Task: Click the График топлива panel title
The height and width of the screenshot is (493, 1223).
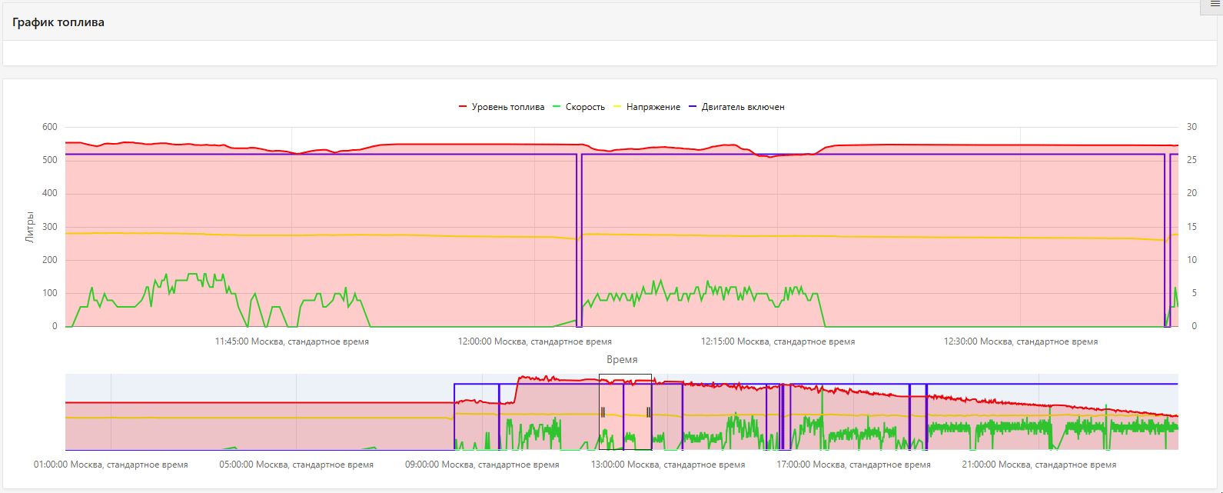Action: (x=58, y=22)
